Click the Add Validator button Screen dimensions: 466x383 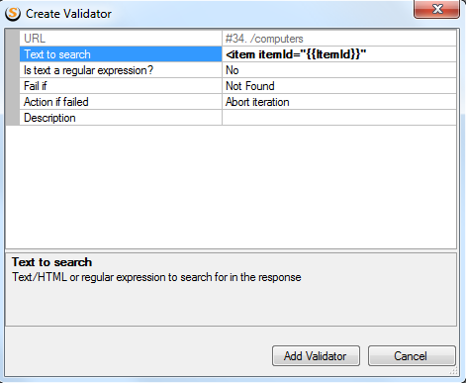pos(316,356)
